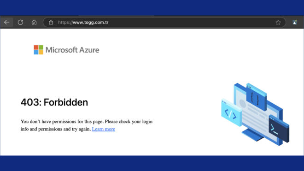The height and width of the screenshot is (171, 304).
Task: Click the permissions error message text
Action: click(x=87, y=125)
